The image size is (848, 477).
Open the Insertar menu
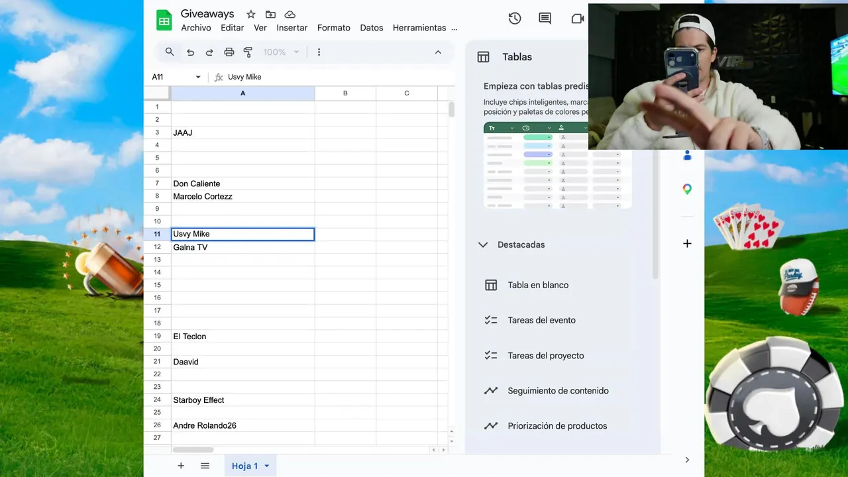pyautogui.click(x=292, y=28)
